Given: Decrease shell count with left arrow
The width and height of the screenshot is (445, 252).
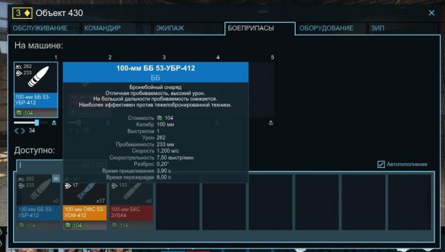Looking at the screenshot, I should pos(17,131).
